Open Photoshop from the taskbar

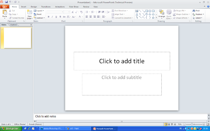(x=52, y=129)
